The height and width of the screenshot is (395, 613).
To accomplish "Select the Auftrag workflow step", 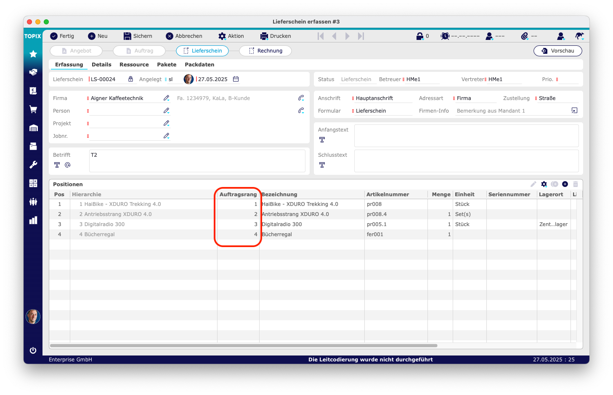I will pyautogui.click(x=139, y=51).
